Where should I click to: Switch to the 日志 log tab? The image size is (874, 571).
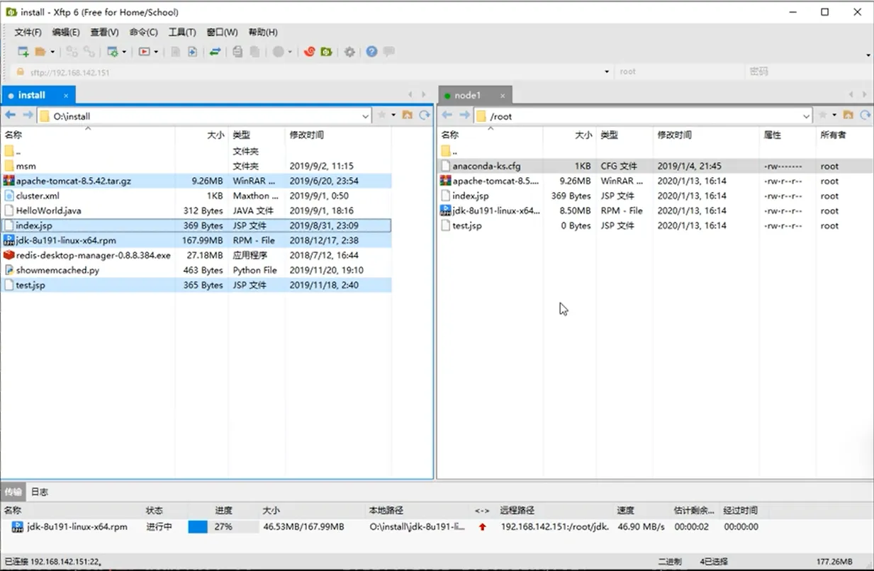point(40,492)
